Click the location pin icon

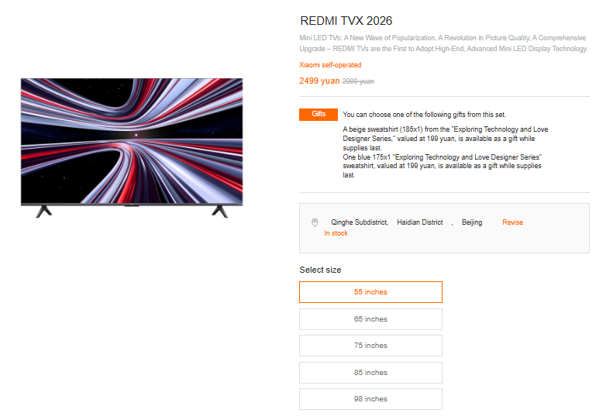pos(315,222)
